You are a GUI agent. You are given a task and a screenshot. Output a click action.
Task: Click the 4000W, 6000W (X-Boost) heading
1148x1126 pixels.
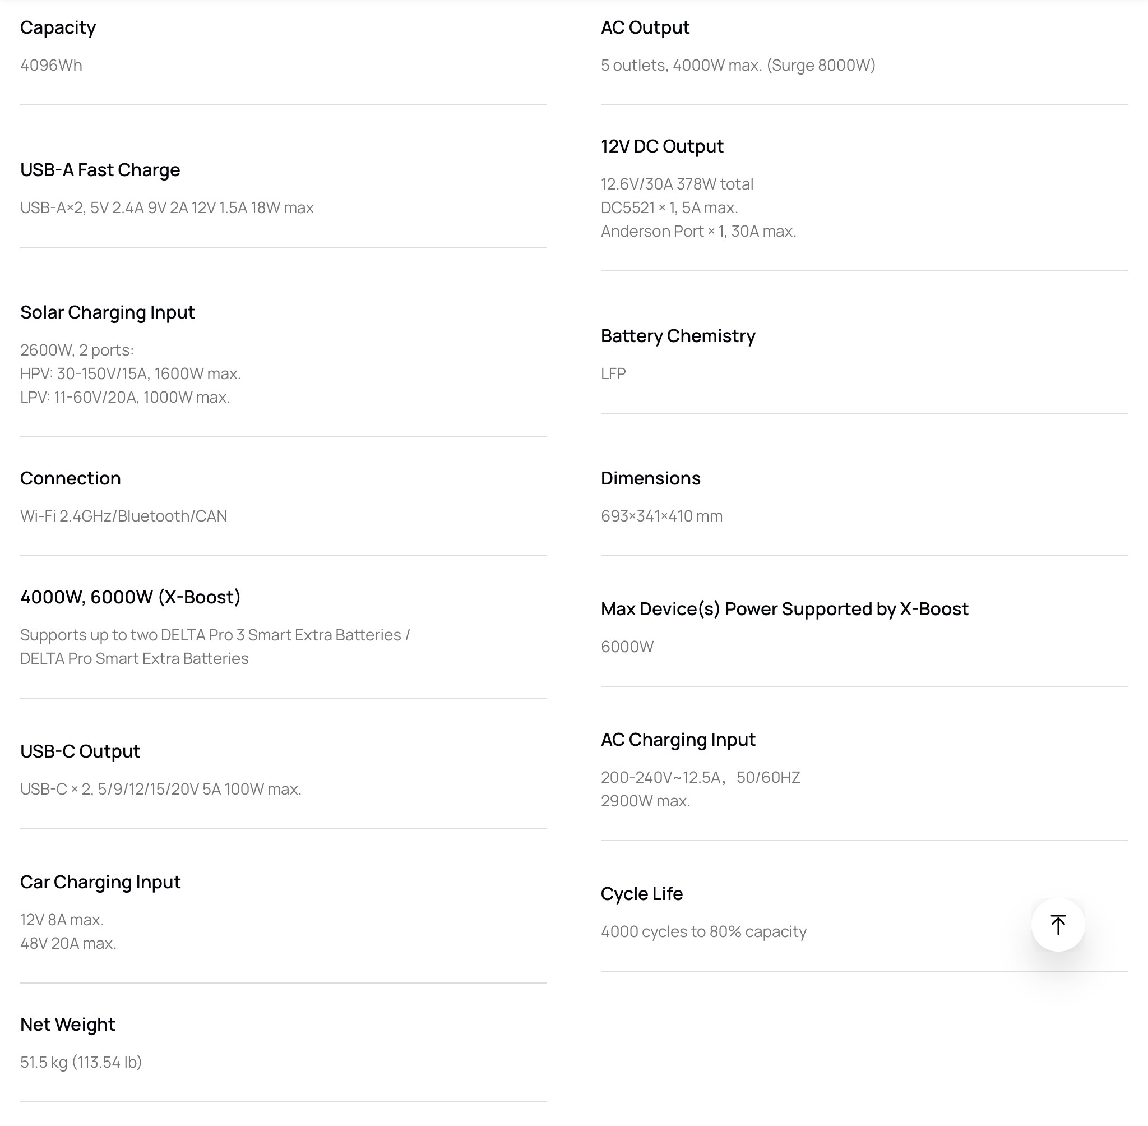[131, 597]
